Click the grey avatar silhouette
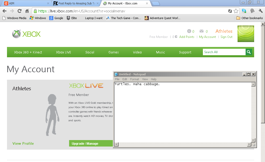 pyautogui.click(x=52, y=115)
